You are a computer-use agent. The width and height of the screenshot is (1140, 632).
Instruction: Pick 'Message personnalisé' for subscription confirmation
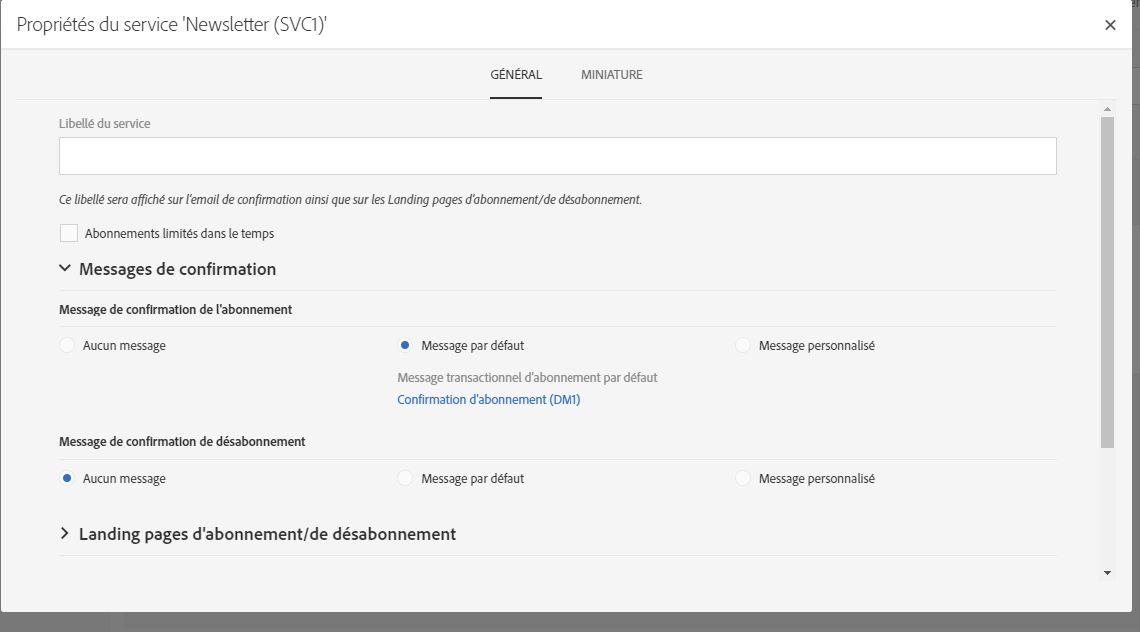(x=743, y=346)
